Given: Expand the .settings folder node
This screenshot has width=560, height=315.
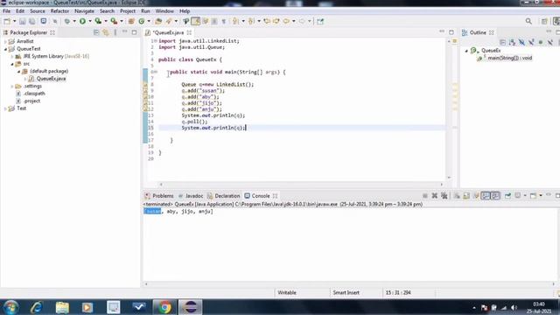Looking at the screenshot, I should coord(11,86).
